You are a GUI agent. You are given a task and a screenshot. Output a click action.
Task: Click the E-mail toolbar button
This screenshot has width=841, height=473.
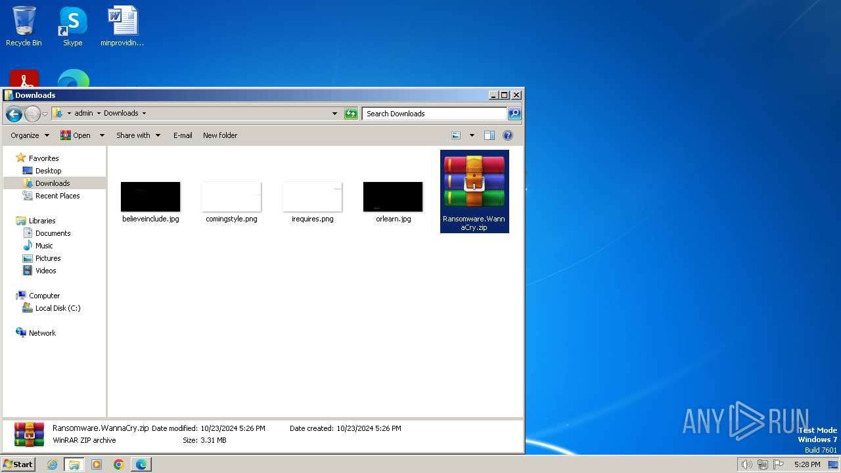point(183,135)
